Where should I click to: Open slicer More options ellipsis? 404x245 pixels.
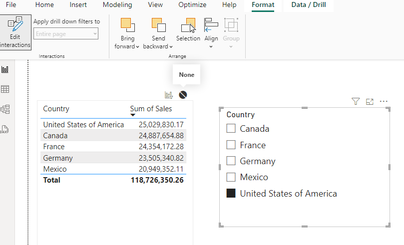pyautogui.click(x=384, y=101)
